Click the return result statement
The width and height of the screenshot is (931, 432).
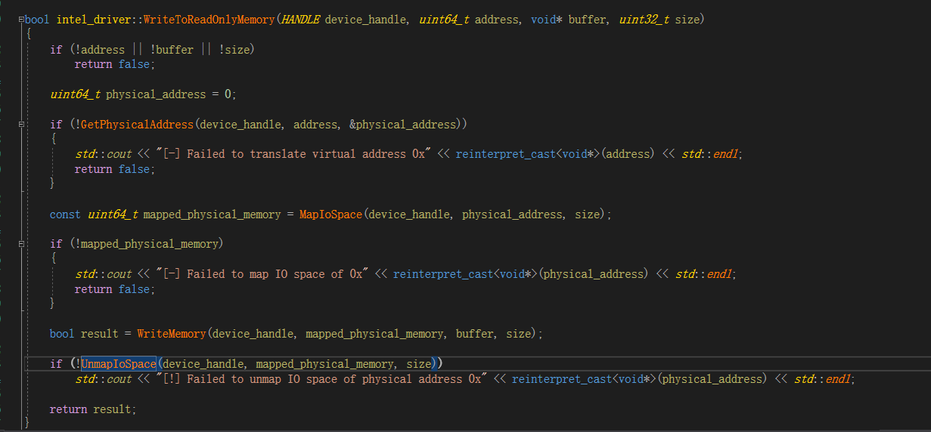click(93, 409)
